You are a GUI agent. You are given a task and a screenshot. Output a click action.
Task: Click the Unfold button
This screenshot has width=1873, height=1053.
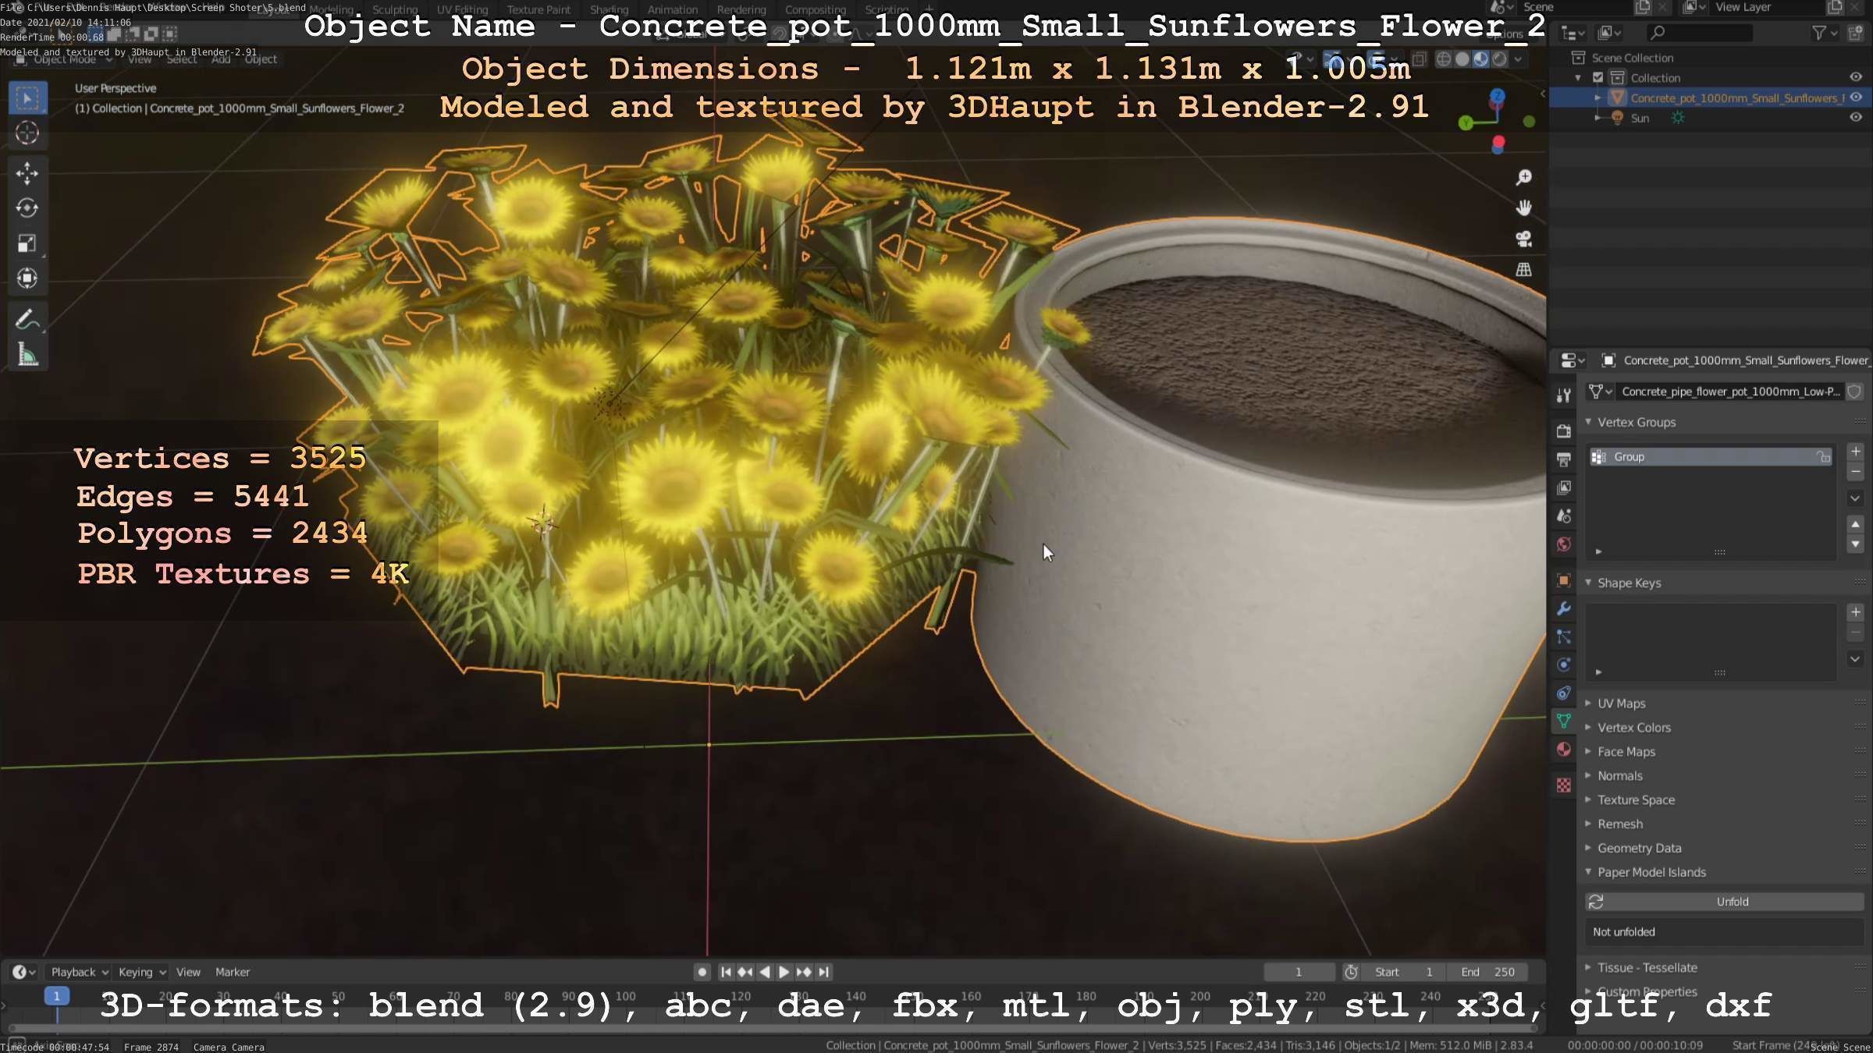[x=1725, y=902]
